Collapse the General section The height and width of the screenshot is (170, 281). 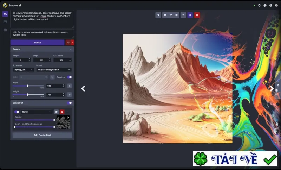(71, 49)
